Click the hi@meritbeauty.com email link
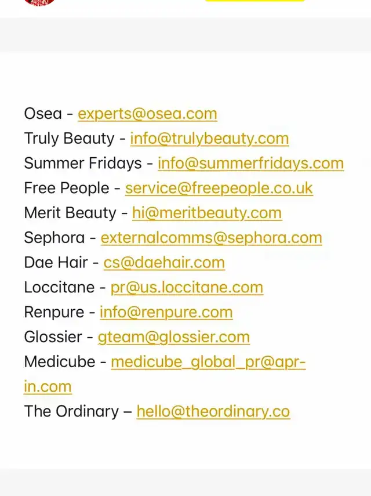 tap(207, 213)
